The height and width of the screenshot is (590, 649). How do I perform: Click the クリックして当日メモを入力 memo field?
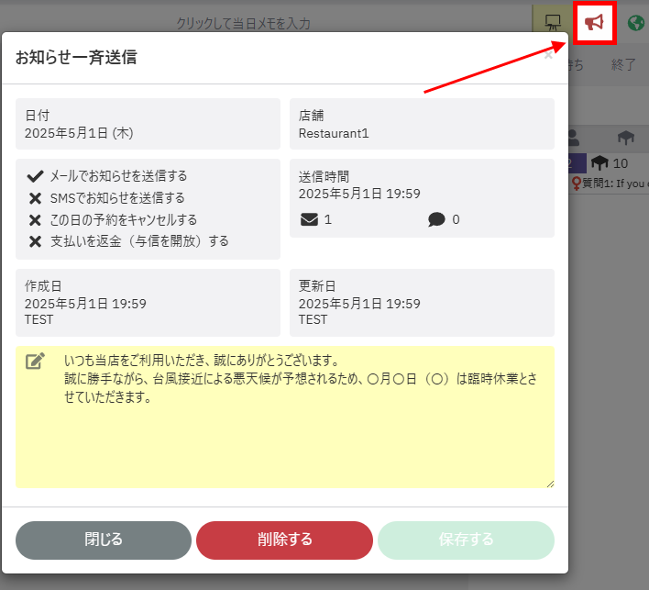244,23
